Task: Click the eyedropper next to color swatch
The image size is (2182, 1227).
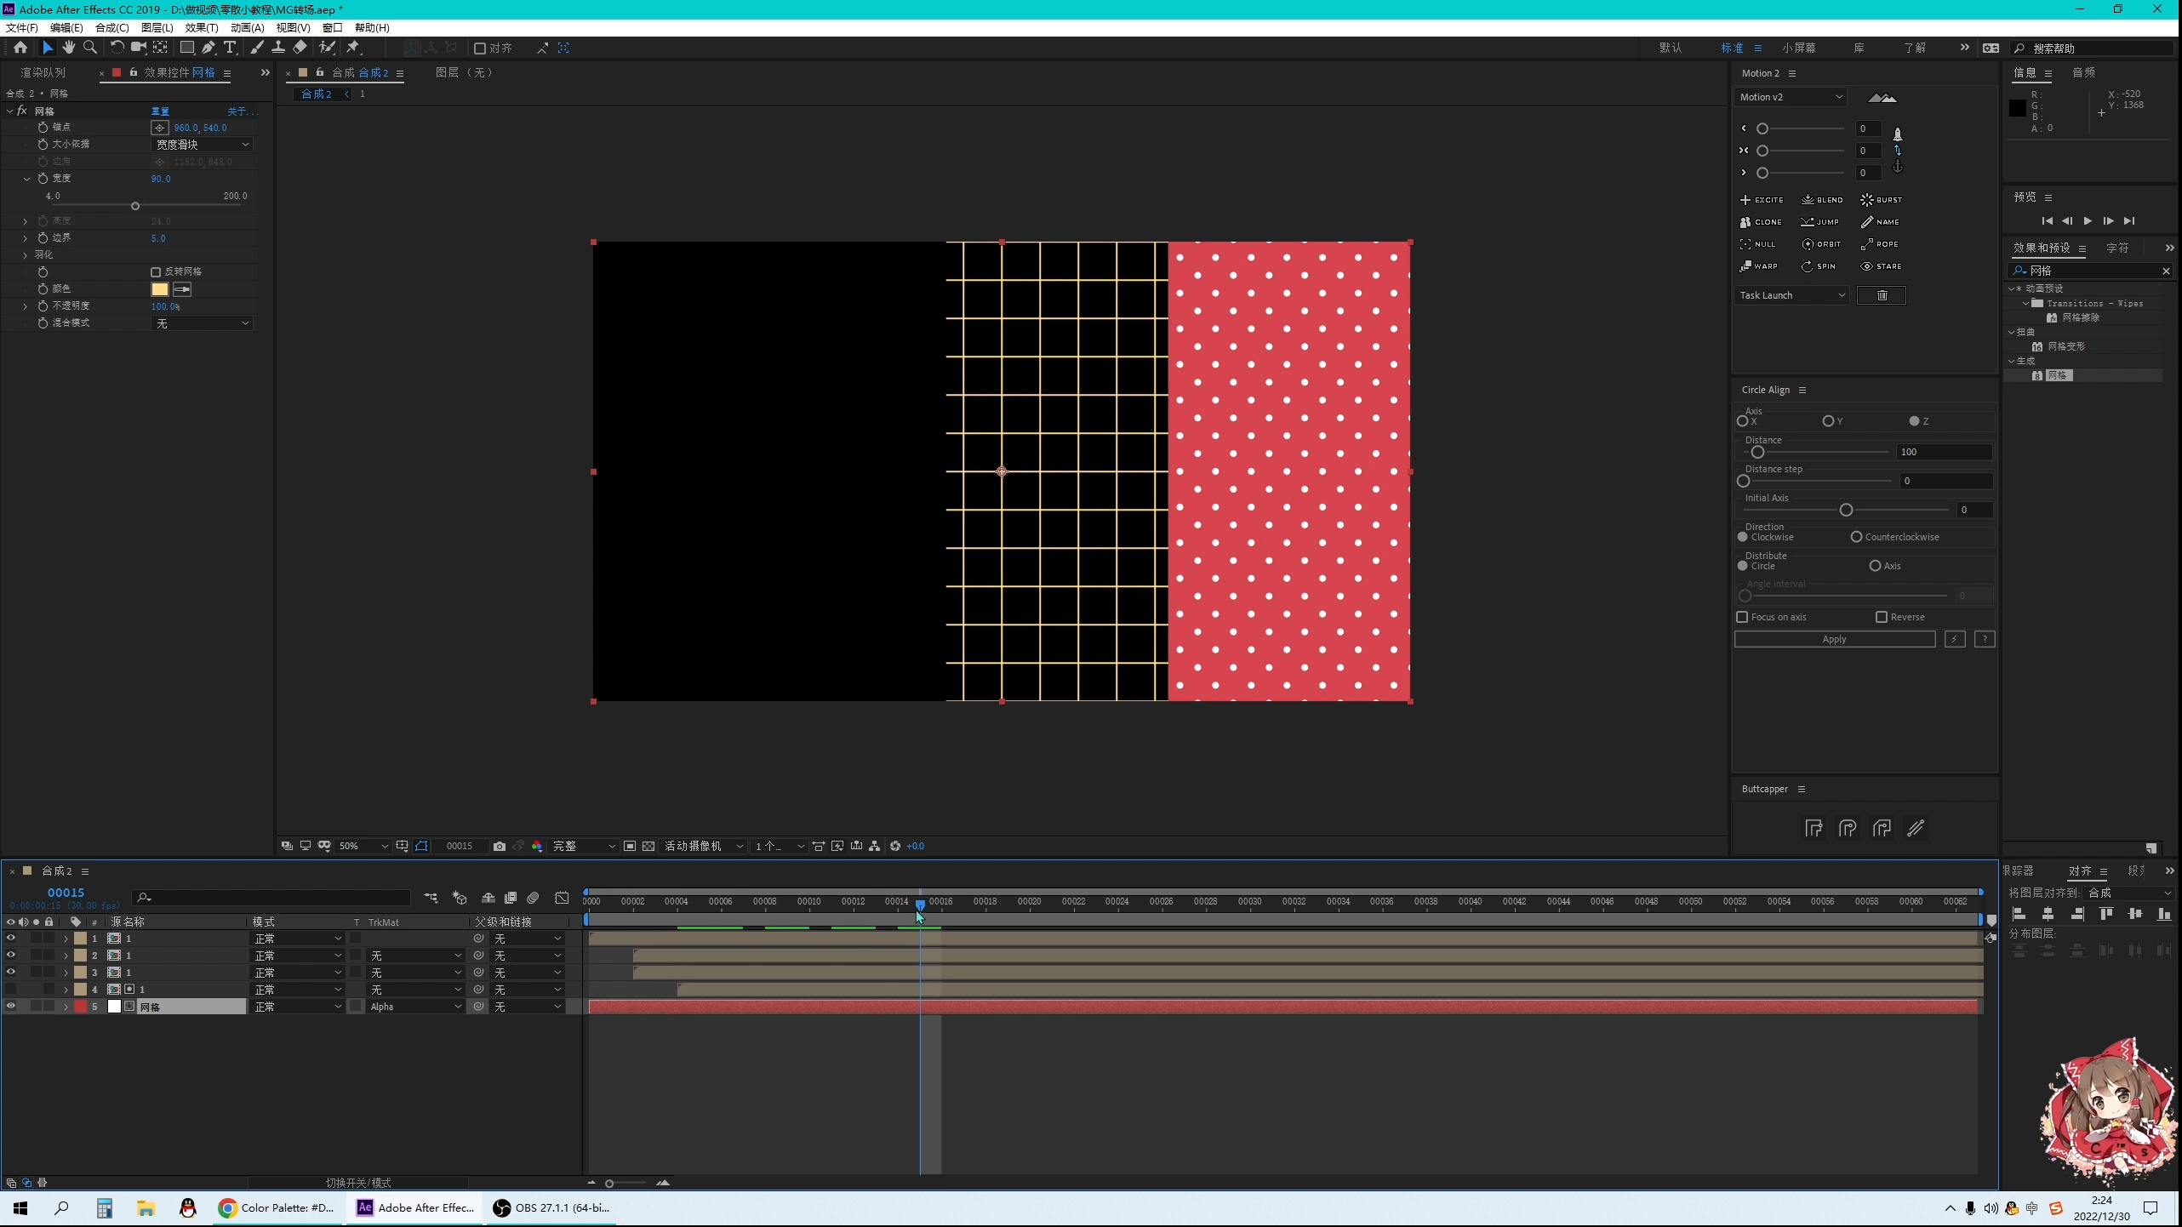Action: pos(182,289)
